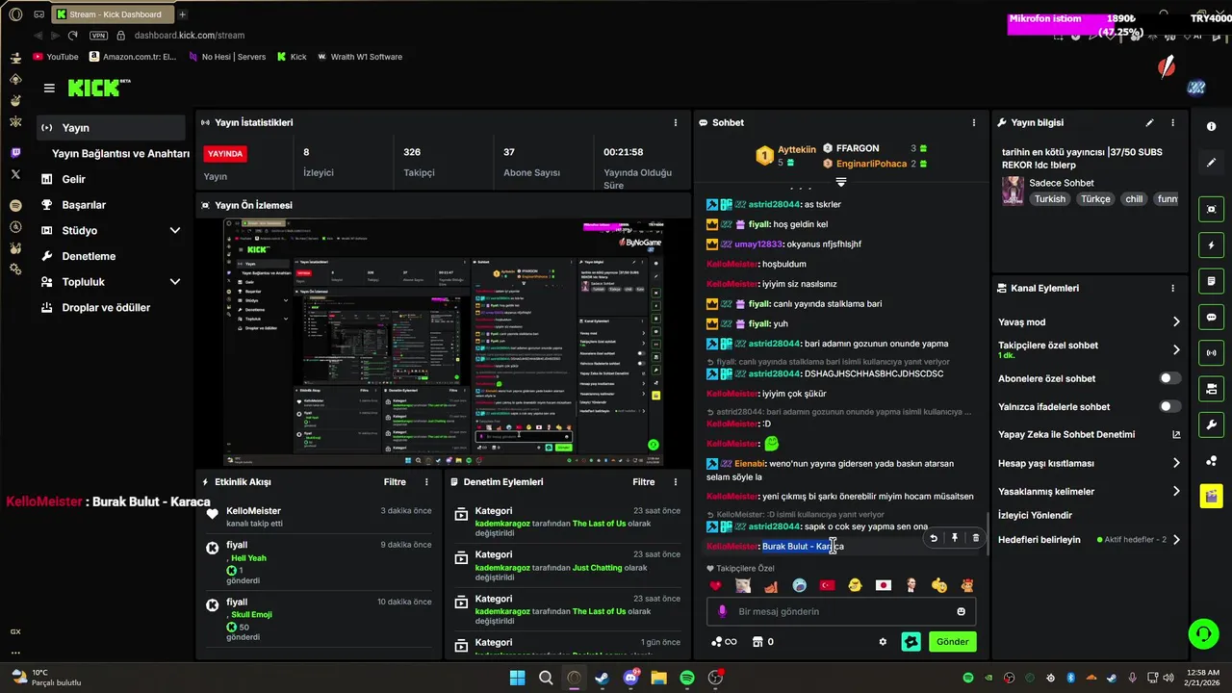Screen dimensions: 1232x693
Task: Toggle Abonelere özel sohbet switch
Action: point(1170,379)
